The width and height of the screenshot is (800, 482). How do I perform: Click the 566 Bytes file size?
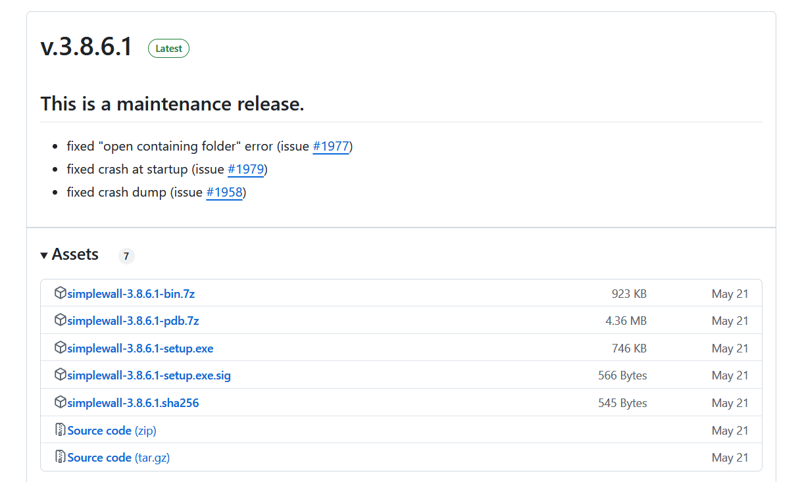tap(623, 375)
